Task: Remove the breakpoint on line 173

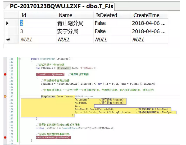Action: [x=5, y=138]
